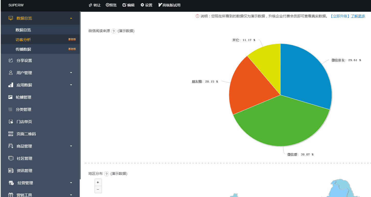The width and height of the screenshot is (371, 197).
Task: Open the 数据总览 submenu item
Action: click(x=40, y=30)
